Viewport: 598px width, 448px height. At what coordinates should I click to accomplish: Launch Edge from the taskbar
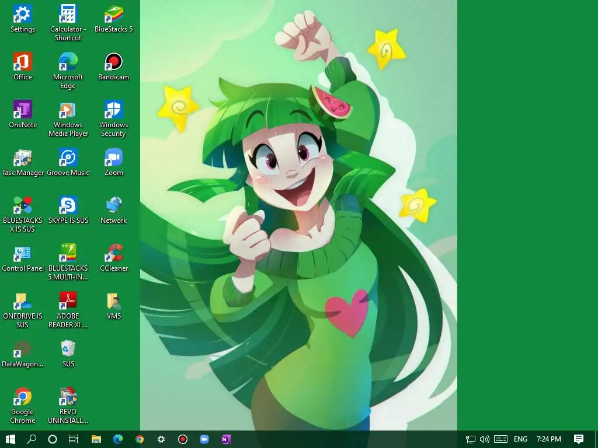118,439
